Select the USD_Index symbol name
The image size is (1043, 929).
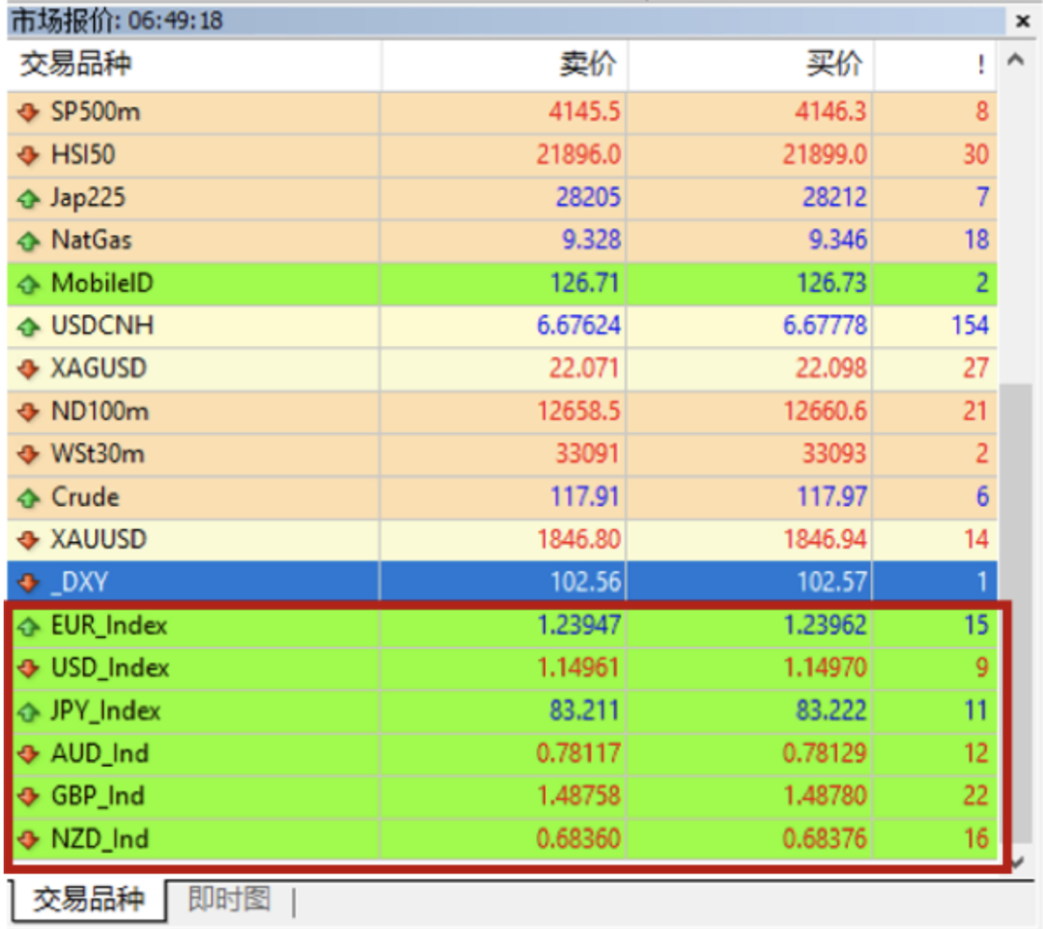pyautogui.click(x=110, y=668)
